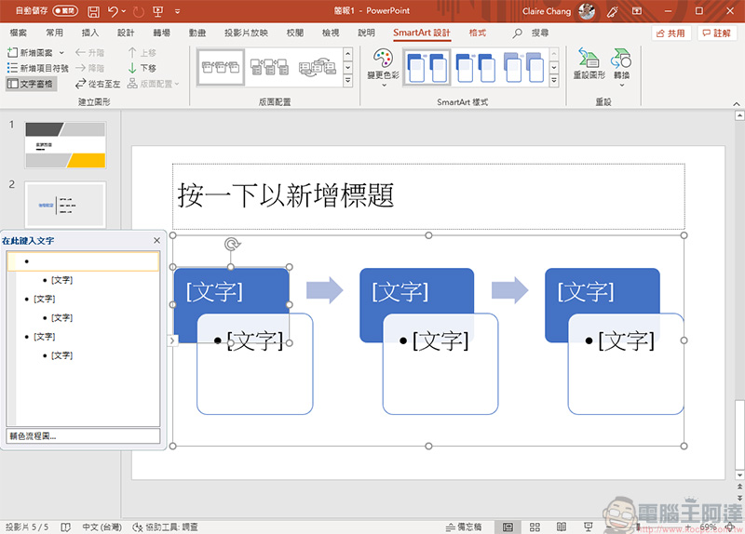Toggle the 文字窗格 text pane button

(32, 84)
